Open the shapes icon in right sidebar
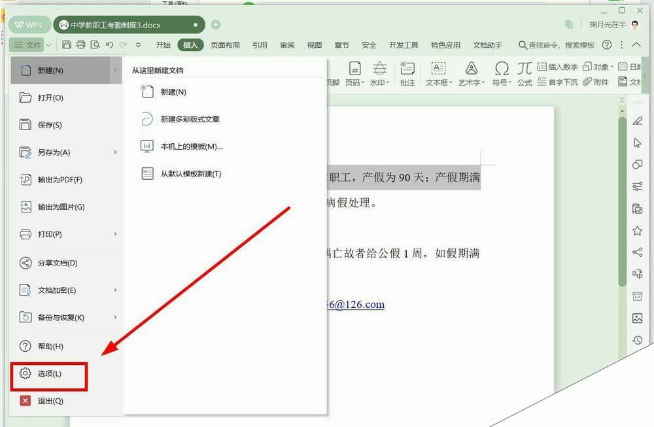 637,164
